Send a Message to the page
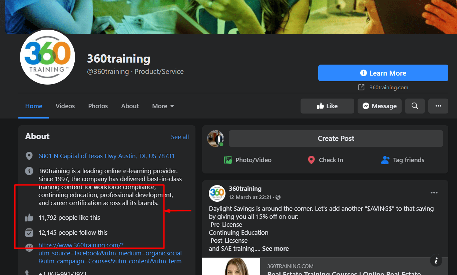Viewport: 457px width, 275px height. [x=380, y=106]
